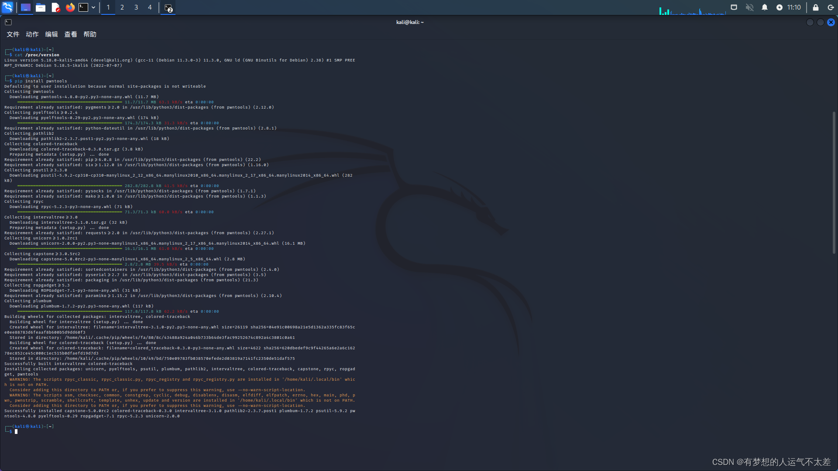Screen dimensions: 838x471
Task: Switch to workspace 2
Action: tap(122, 7)
